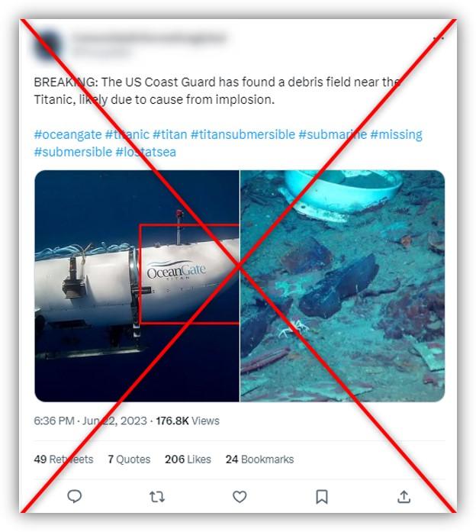Screen dimensions: 476x532
Task: Open the #titansubmersible hashtag
Action: (243, 134)
